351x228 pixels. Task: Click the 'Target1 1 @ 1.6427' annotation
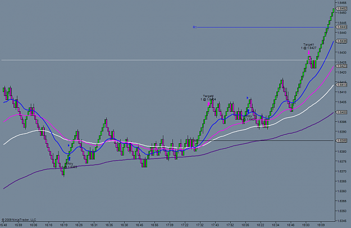pyautogui.click(x=309, y=46)
